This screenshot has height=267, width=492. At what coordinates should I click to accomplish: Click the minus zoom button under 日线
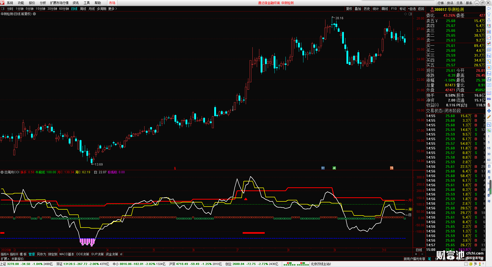click(422, 254)
